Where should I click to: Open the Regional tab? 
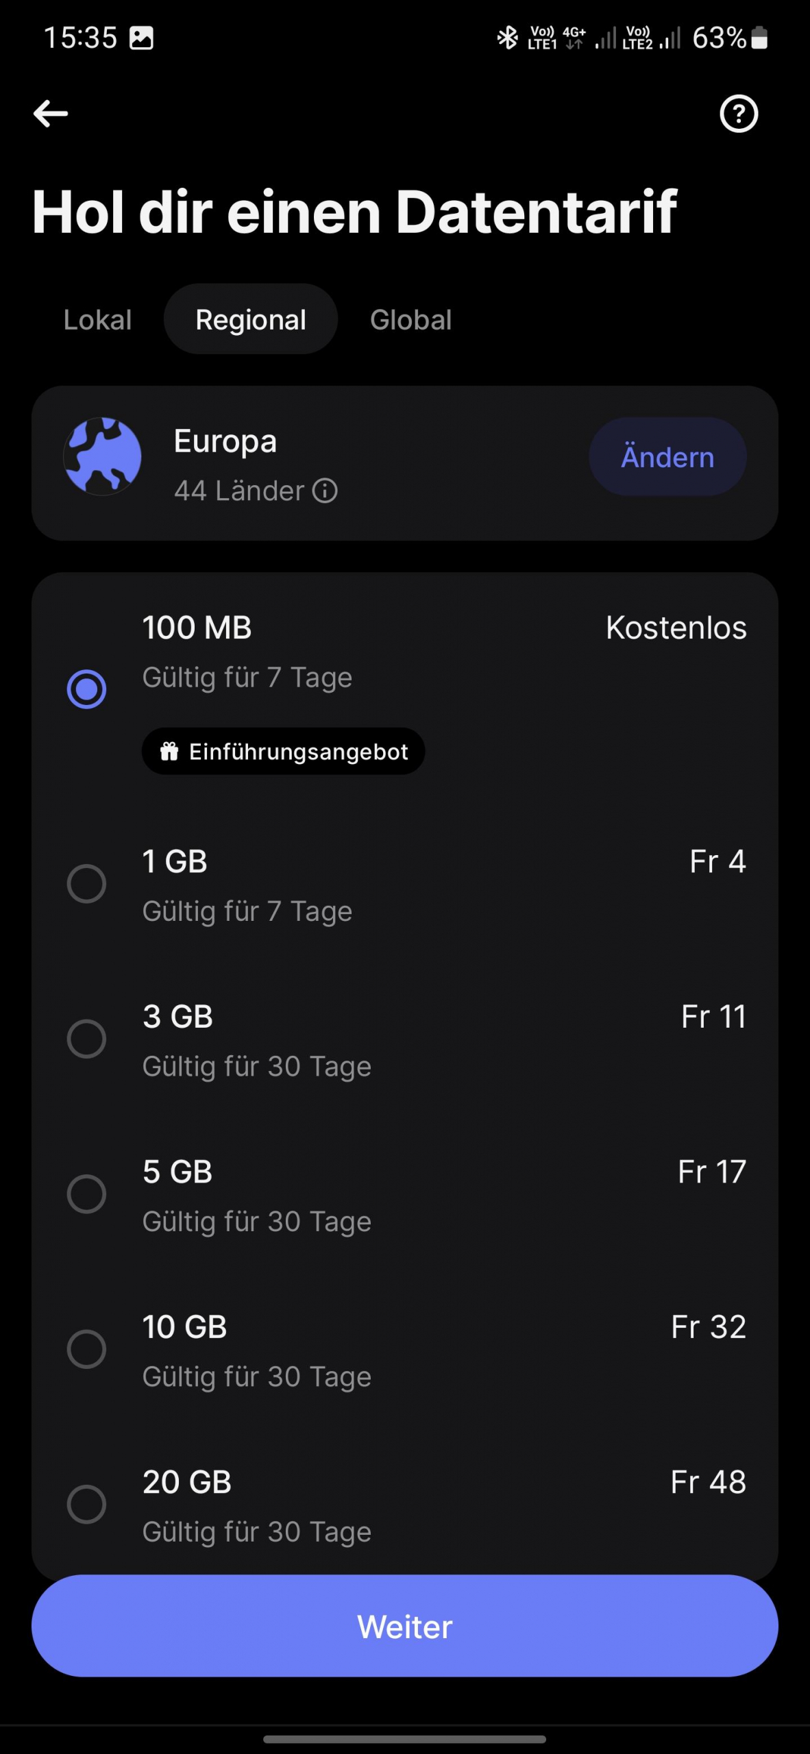point(251,320)
